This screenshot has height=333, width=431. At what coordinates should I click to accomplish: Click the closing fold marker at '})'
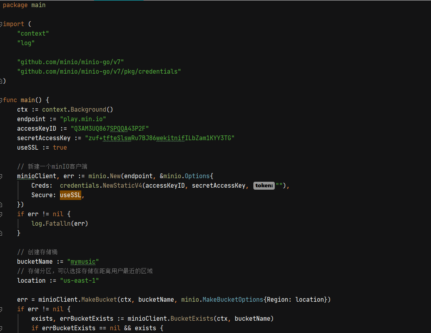(x=1, y=205)
